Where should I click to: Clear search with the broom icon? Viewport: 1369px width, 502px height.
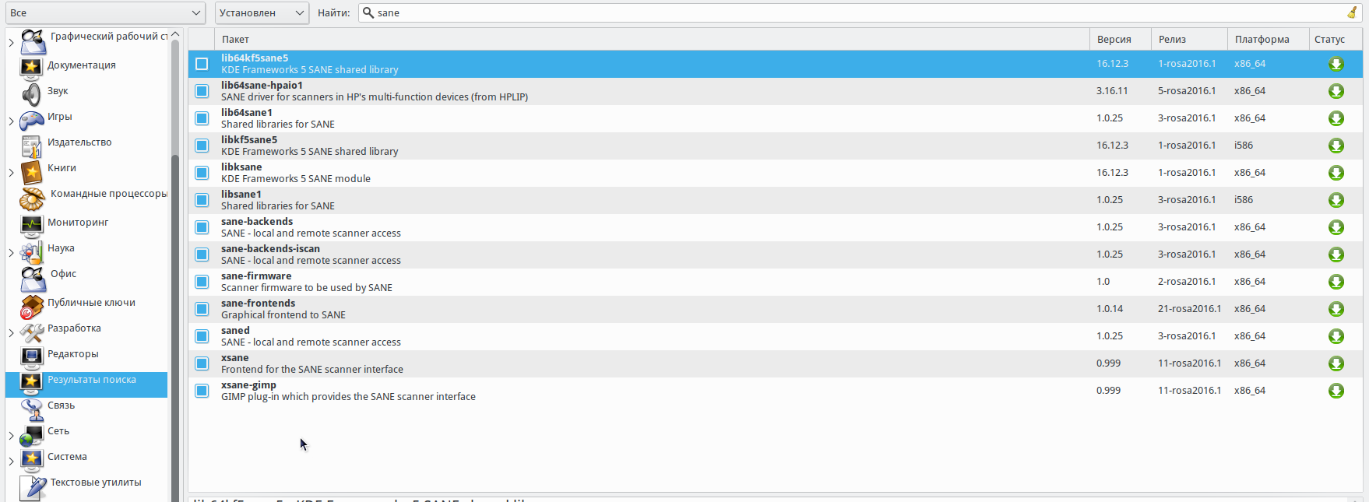pyautogui.click(x=1352, y=12)
